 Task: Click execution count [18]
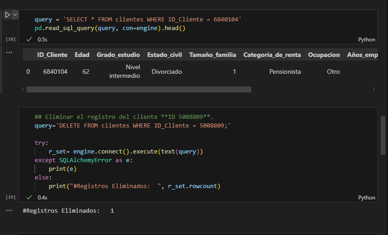pyautogui.click(x=10, y=39)
